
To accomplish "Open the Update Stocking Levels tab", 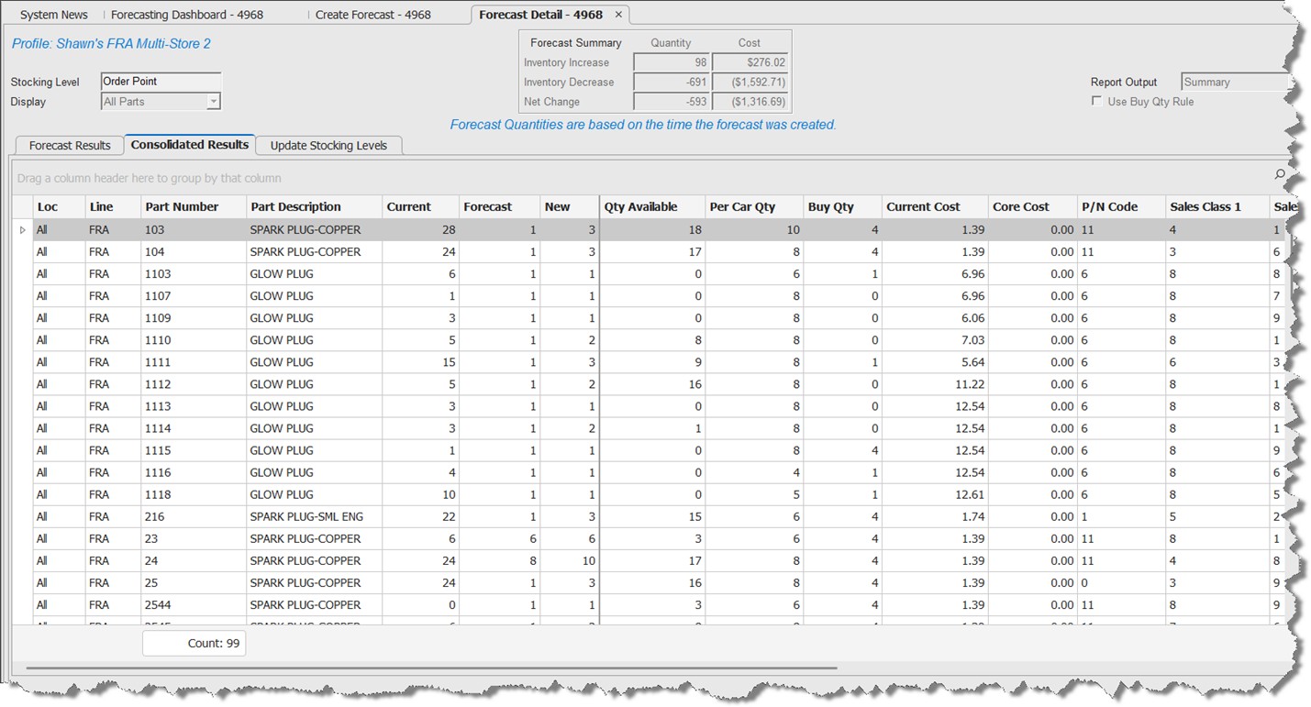I will point(328,146).
